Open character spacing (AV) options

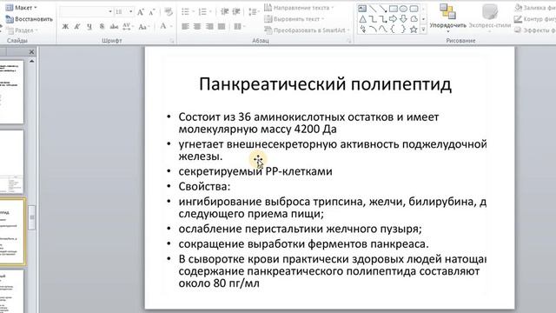pyautogui.click(x=128, y=27)
